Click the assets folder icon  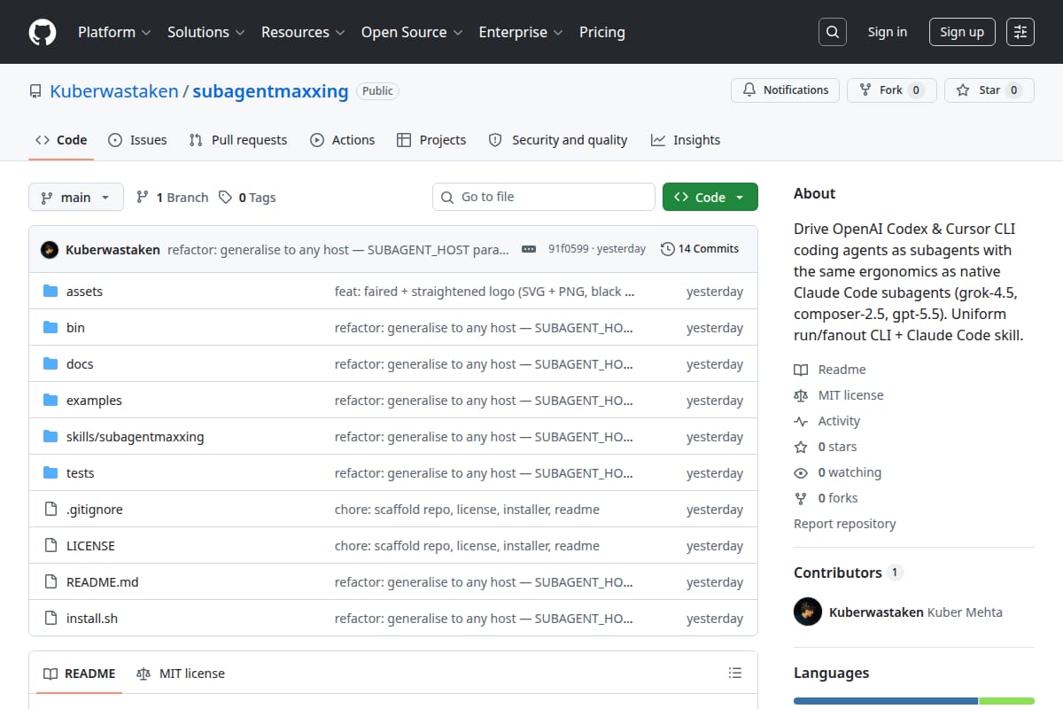pos(50,292)
